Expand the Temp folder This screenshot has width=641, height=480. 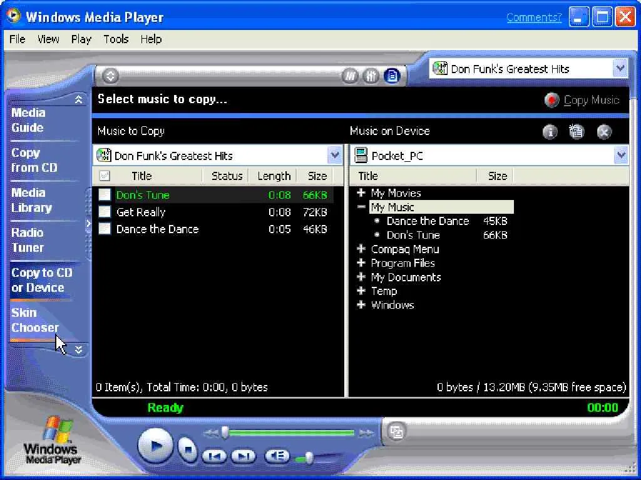361,291
